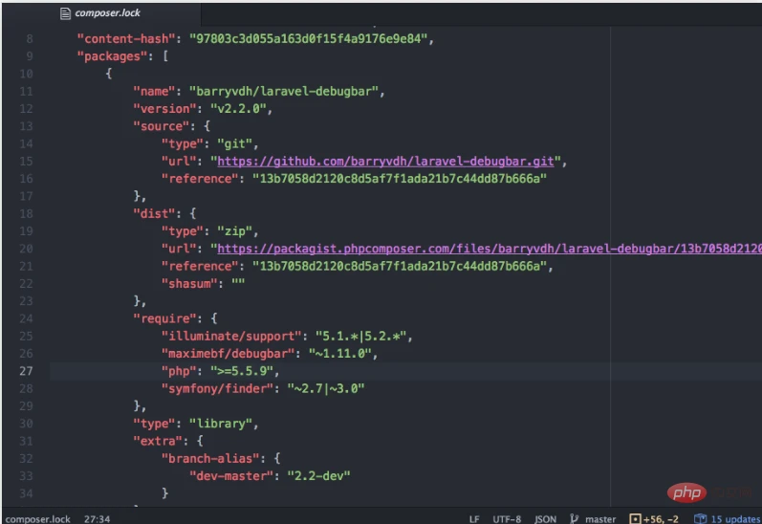Click line number 27 in gutter
The width and height of the screenshot is (762, 524).
(x=27, y=370)
